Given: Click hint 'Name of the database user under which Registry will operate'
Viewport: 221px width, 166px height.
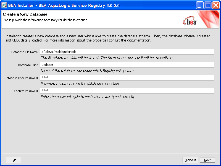Looking at the screenshot, I should (x=87, y=71).
